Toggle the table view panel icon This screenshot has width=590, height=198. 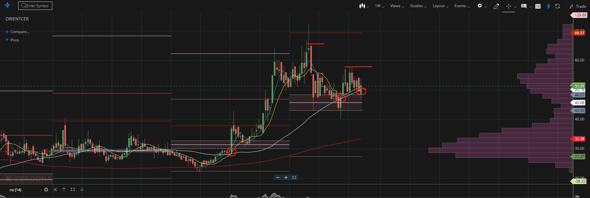pos(538,6)
